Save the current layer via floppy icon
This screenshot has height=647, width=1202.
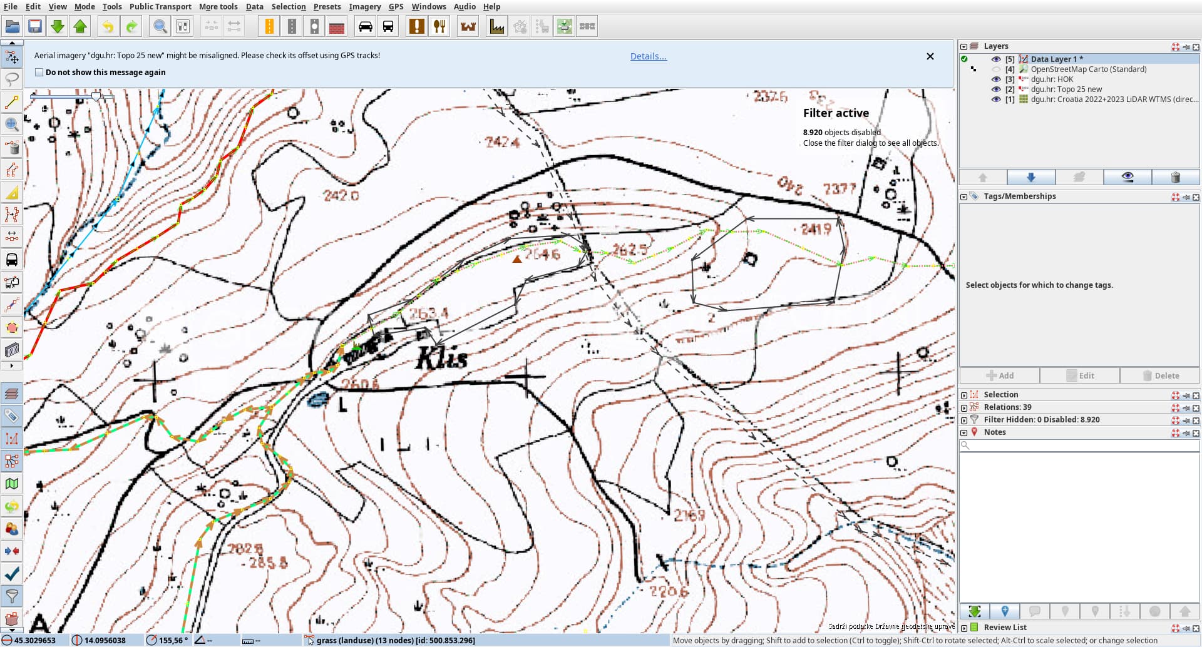(x=35, y=26)
